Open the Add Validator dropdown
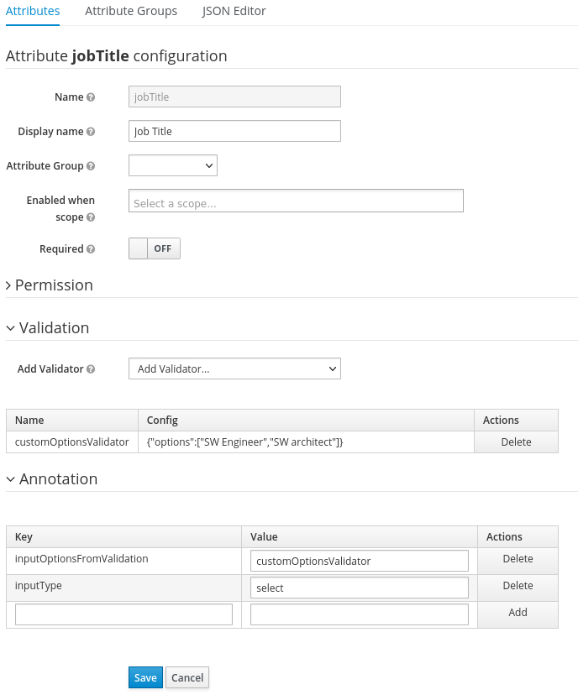The height and width of the screenshot is (695, 578). 234,368
